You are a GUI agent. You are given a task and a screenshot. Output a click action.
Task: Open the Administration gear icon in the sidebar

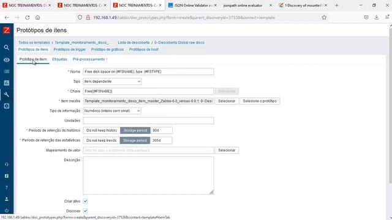coord(7,106)
